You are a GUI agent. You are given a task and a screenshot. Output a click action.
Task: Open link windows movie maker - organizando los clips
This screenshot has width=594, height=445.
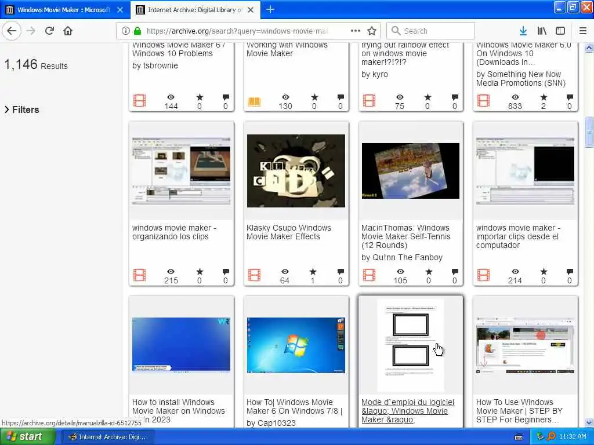coord(174,232)
